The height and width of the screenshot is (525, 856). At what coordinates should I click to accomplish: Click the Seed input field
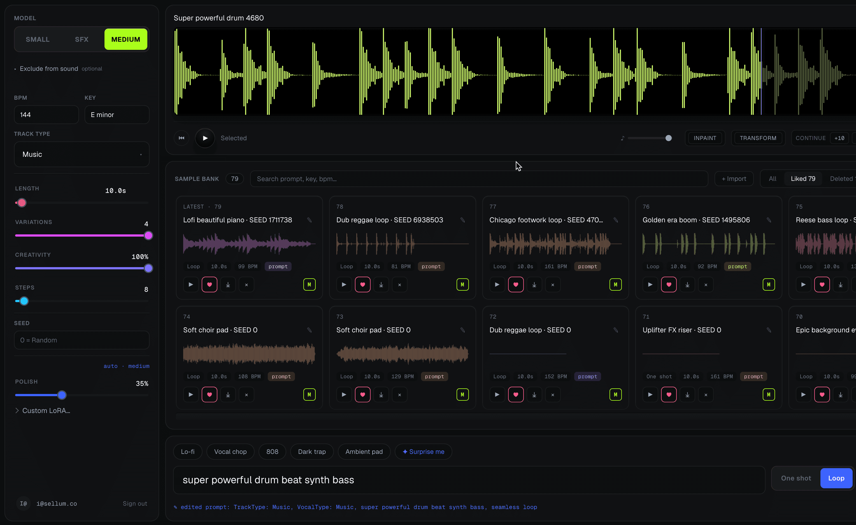(82, 340)
